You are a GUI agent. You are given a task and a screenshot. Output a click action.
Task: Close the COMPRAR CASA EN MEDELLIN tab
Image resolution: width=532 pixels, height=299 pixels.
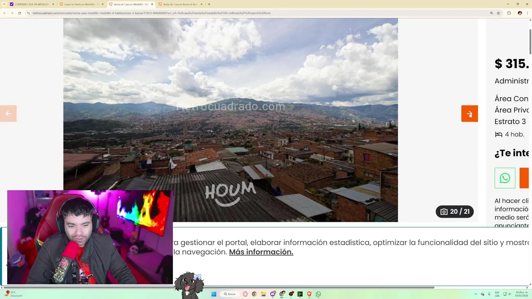click(53, 4)
